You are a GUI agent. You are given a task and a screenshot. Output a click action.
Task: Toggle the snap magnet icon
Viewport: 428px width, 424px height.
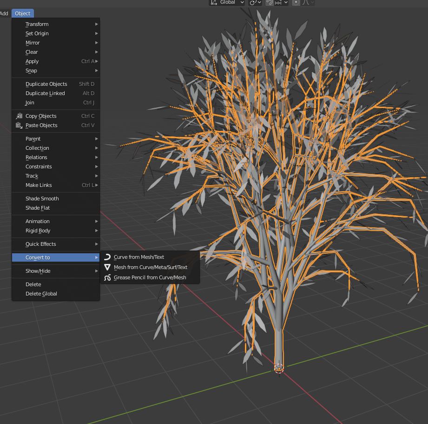(x=270, y=2)
